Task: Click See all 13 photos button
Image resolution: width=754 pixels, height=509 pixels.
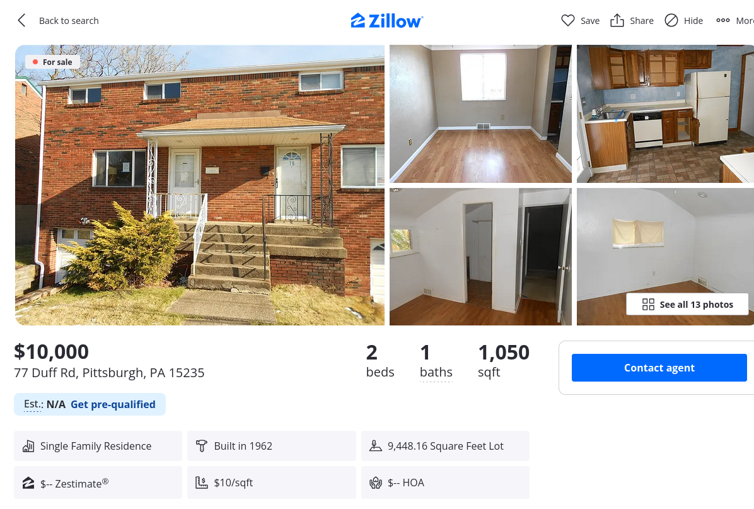Action: pyautogui.click(x=687, y=305)
